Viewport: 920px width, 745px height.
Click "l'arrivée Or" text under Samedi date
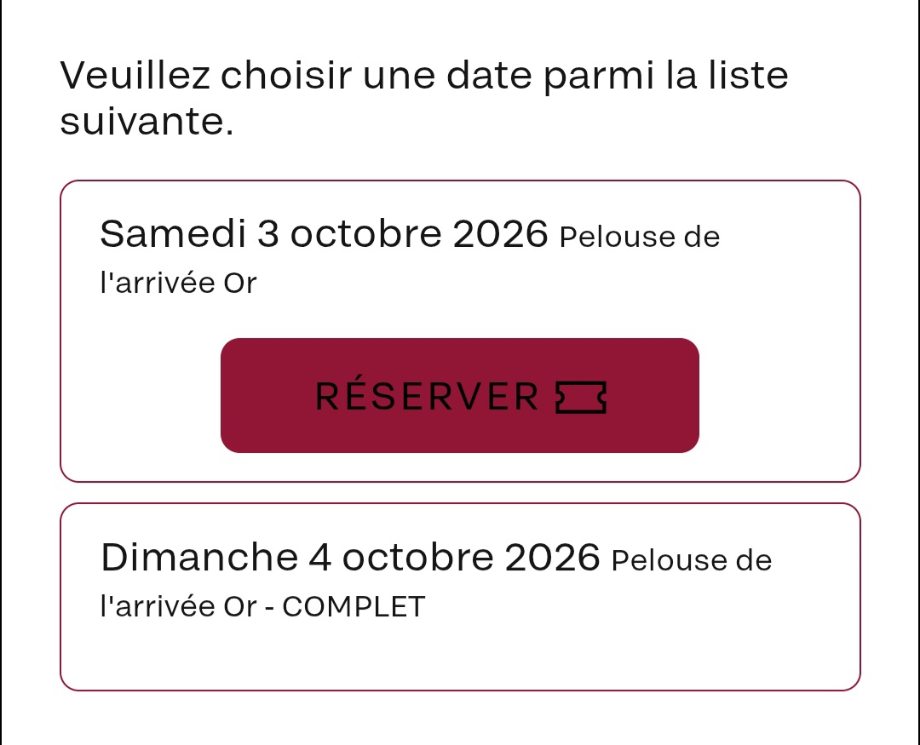point(178,283)
